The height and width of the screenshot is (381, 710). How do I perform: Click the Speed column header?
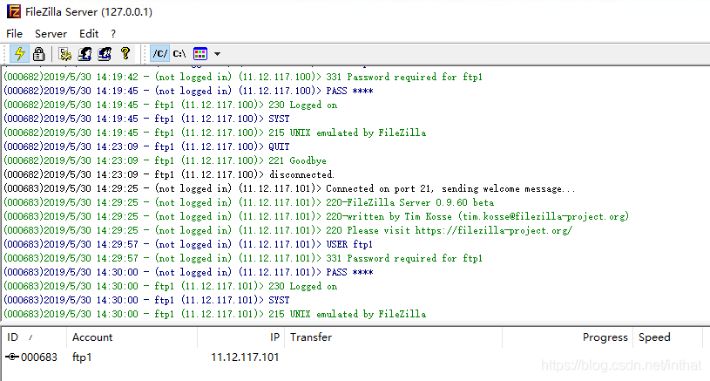coord(667,337)
